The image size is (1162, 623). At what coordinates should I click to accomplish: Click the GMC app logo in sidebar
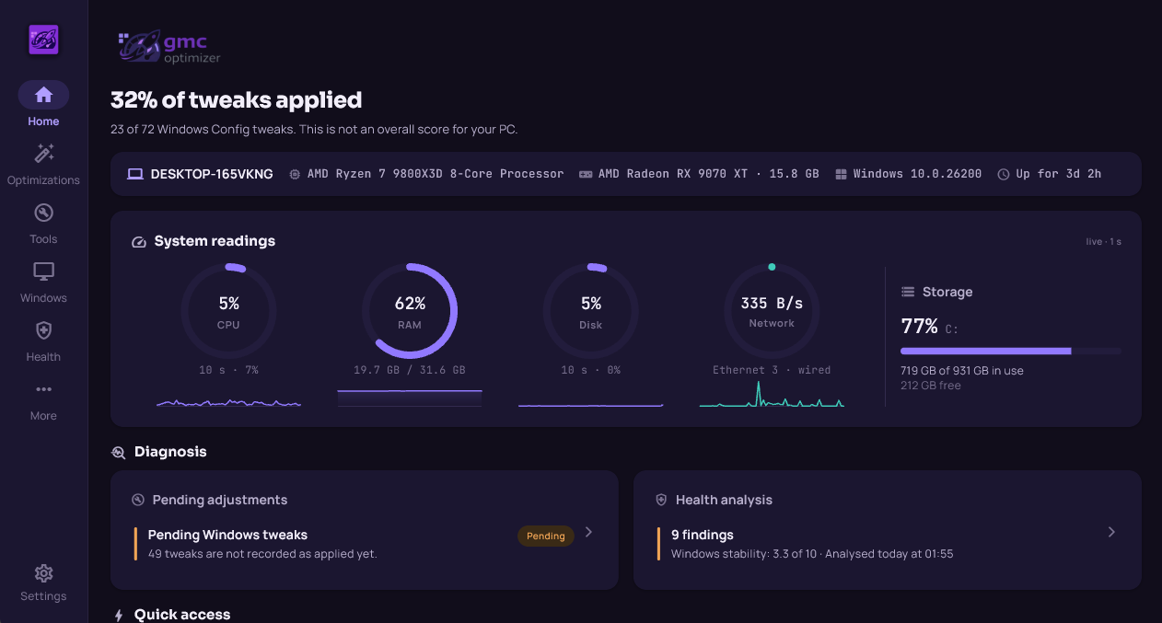point(43,40)
